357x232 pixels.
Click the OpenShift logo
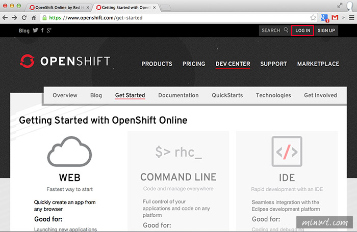[65, 61]
